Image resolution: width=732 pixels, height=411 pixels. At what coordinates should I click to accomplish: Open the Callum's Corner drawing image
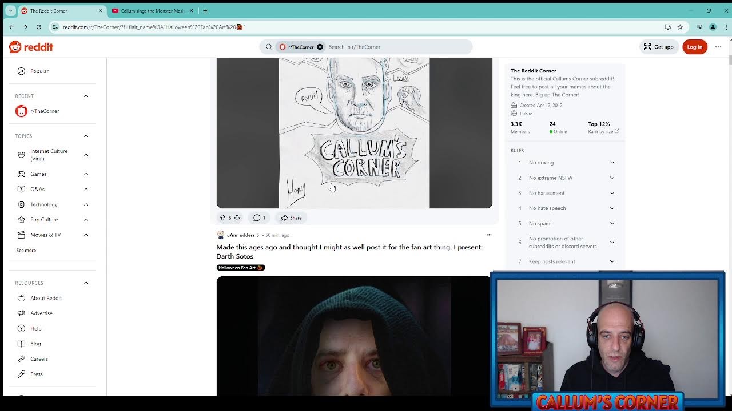pyautogui.click(x=354, y=133)
